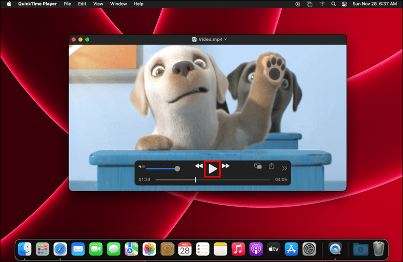Viewport: 403px width, 262px height.
Task: Mute audio via the speaker icon
Action: tap(142, 167)
